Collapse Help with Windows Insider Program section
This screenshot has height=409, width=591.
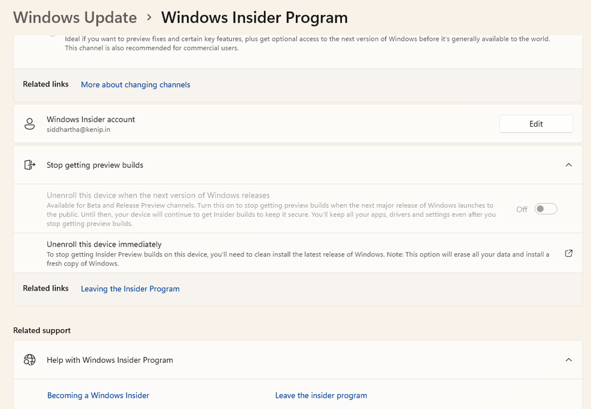click(x=569, y=360)
